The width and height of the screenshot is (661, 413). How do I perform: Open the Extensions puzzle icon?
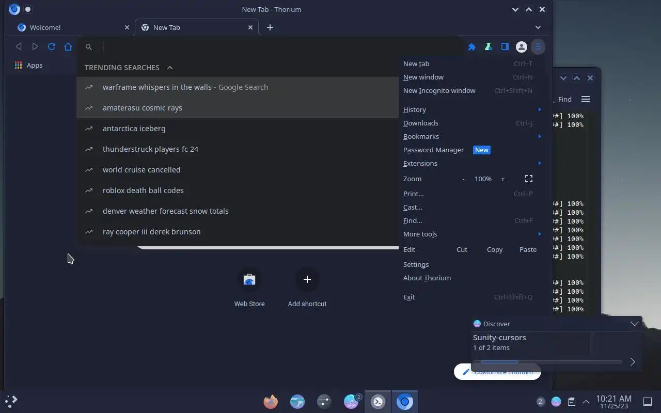coord(471,47)
